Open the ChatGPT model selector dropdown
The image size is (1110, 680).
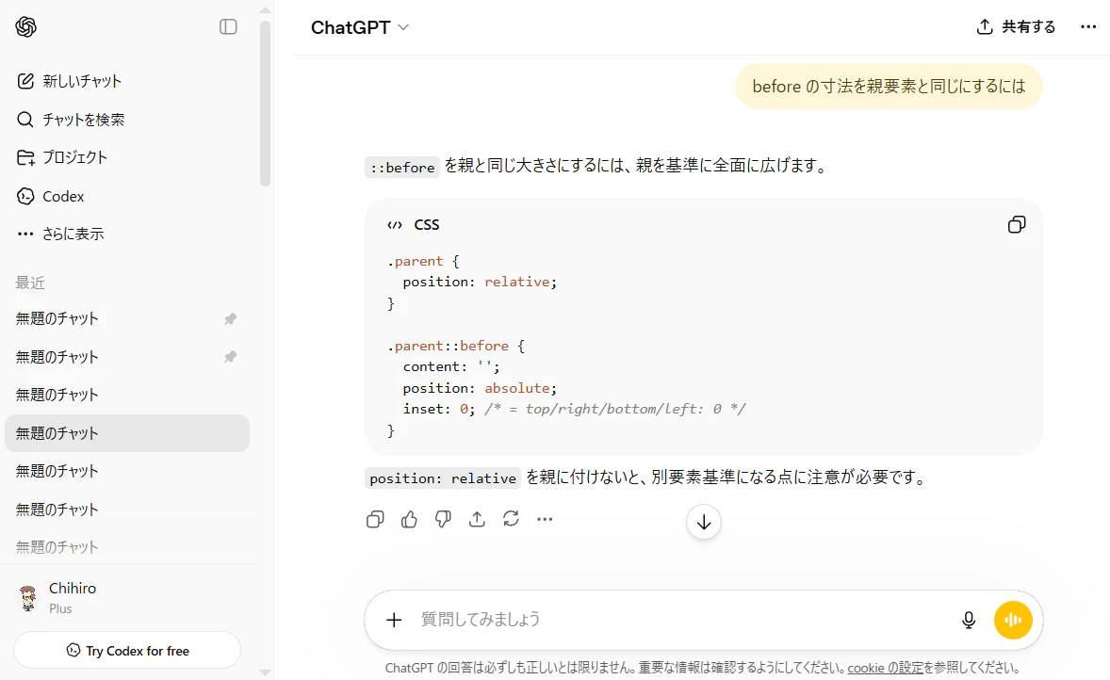pos(360,27)
